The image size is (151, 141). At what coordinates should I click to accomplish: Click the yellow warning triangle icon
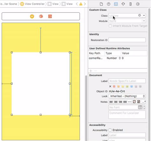tap(81, 4)
